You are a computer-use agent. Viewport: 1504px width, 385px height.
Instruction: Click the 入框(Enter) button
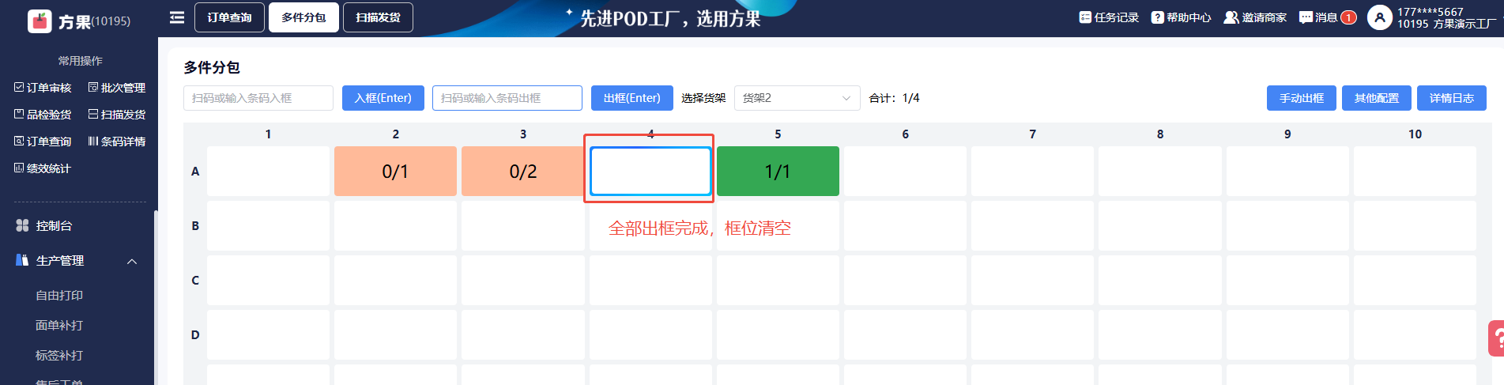click(x=383, y=98)
